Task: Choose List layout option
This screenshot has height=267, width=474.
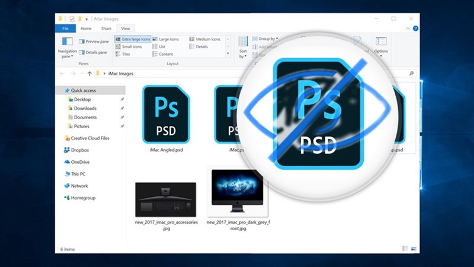Action: coord(159,47)
